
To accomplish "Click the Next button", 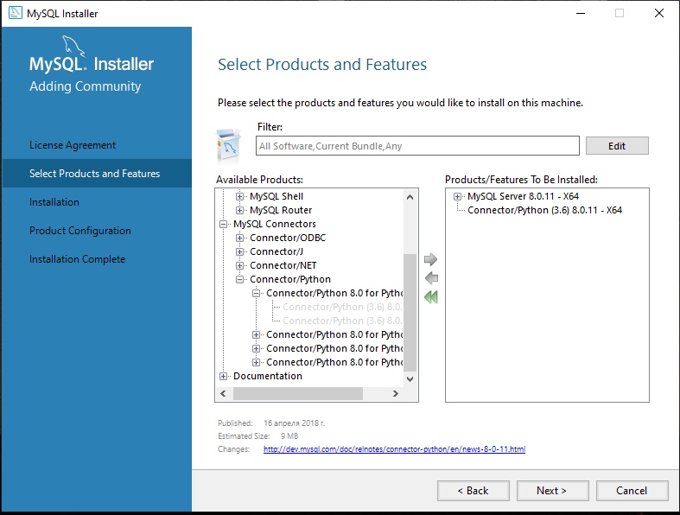I will pos(552,491).
